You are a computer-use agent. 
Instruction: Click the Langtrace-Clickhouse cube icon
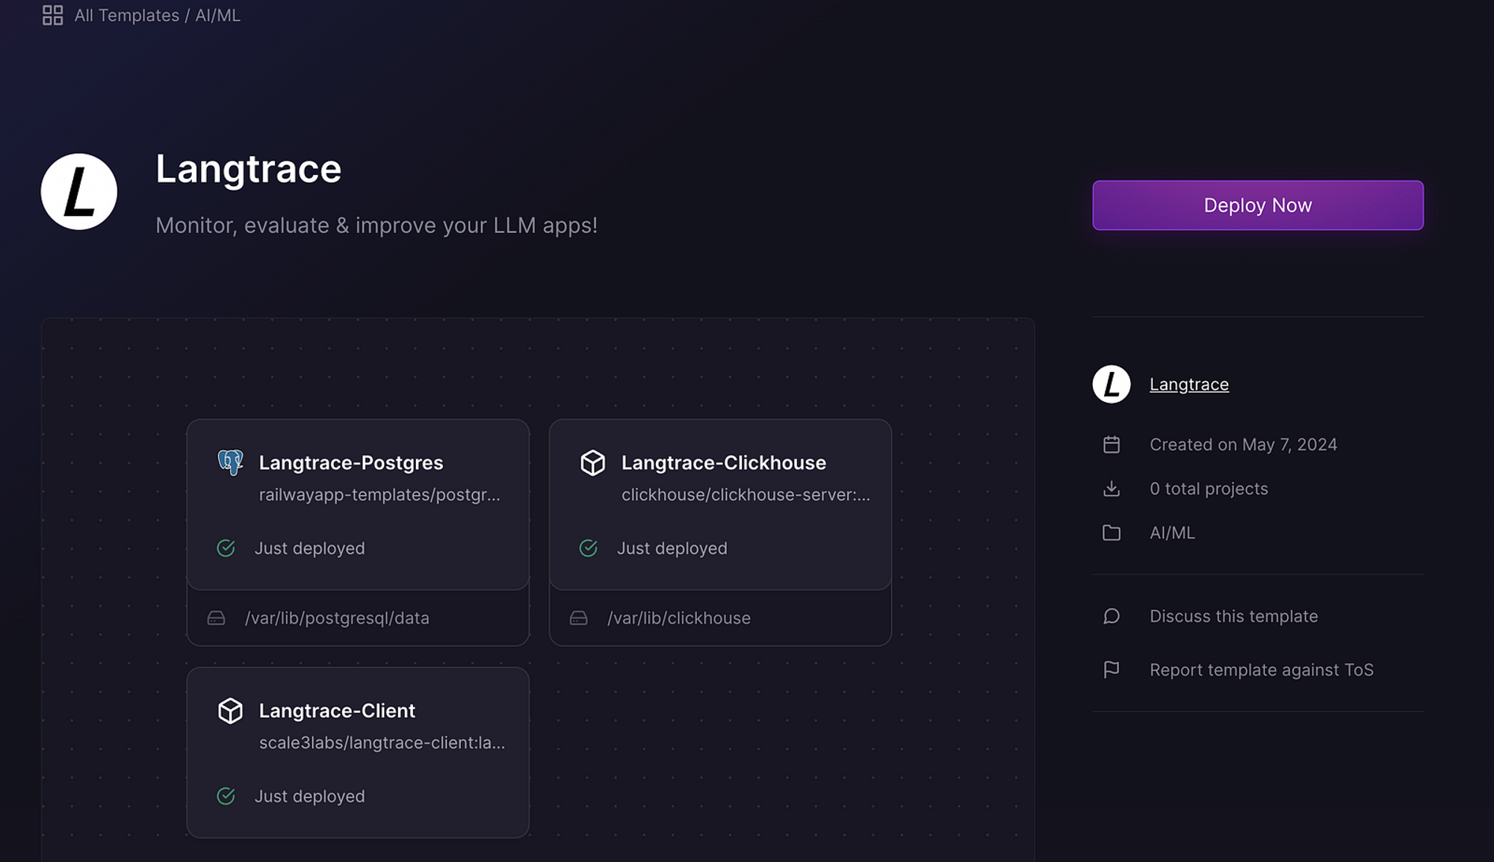[592, 462]
